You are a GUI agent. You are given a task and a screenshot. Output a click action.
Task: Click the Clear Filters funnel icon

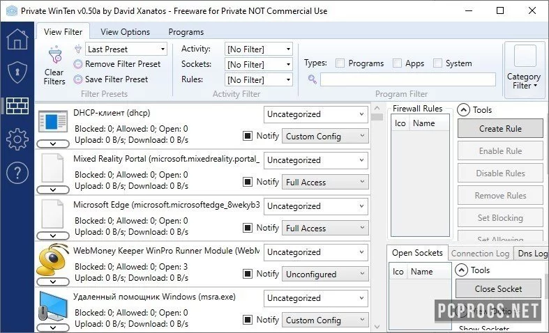pyautogui.click(x=54, y=55)
